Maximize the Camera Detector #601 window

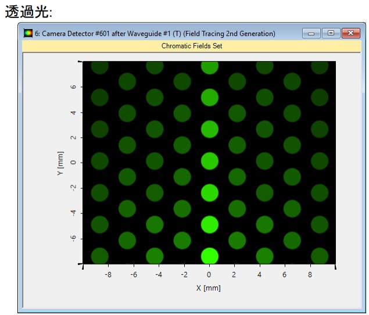tap(331, 33)
